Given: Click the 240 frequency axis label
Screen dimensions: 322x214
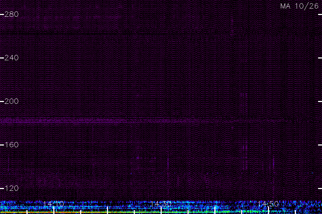Looking at the screenshot, I should tap(11, 58).
